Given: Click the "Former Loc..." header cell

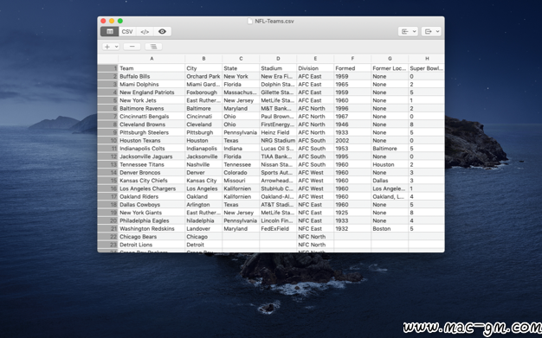Looking at the screenshot, I should click(x=390, y=68).
